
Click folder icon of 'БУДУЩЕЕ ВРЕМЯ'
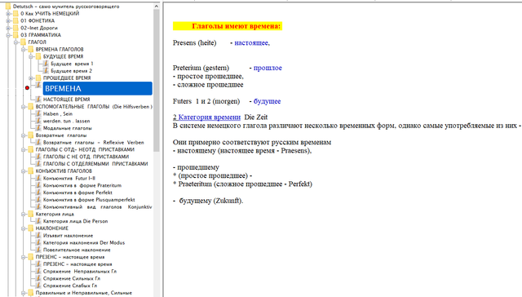pyautogui.click(x=38, y=56)
